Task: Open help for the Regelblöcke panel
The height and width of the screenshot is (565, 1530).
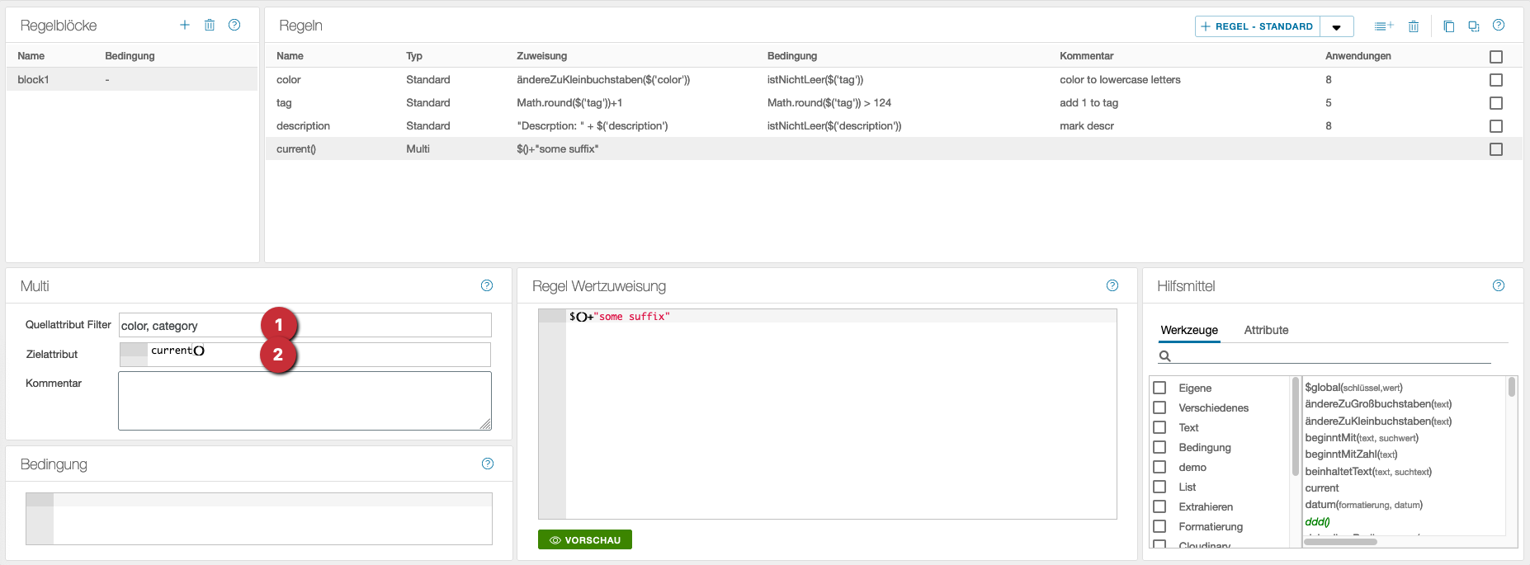Action: point(234,25)
